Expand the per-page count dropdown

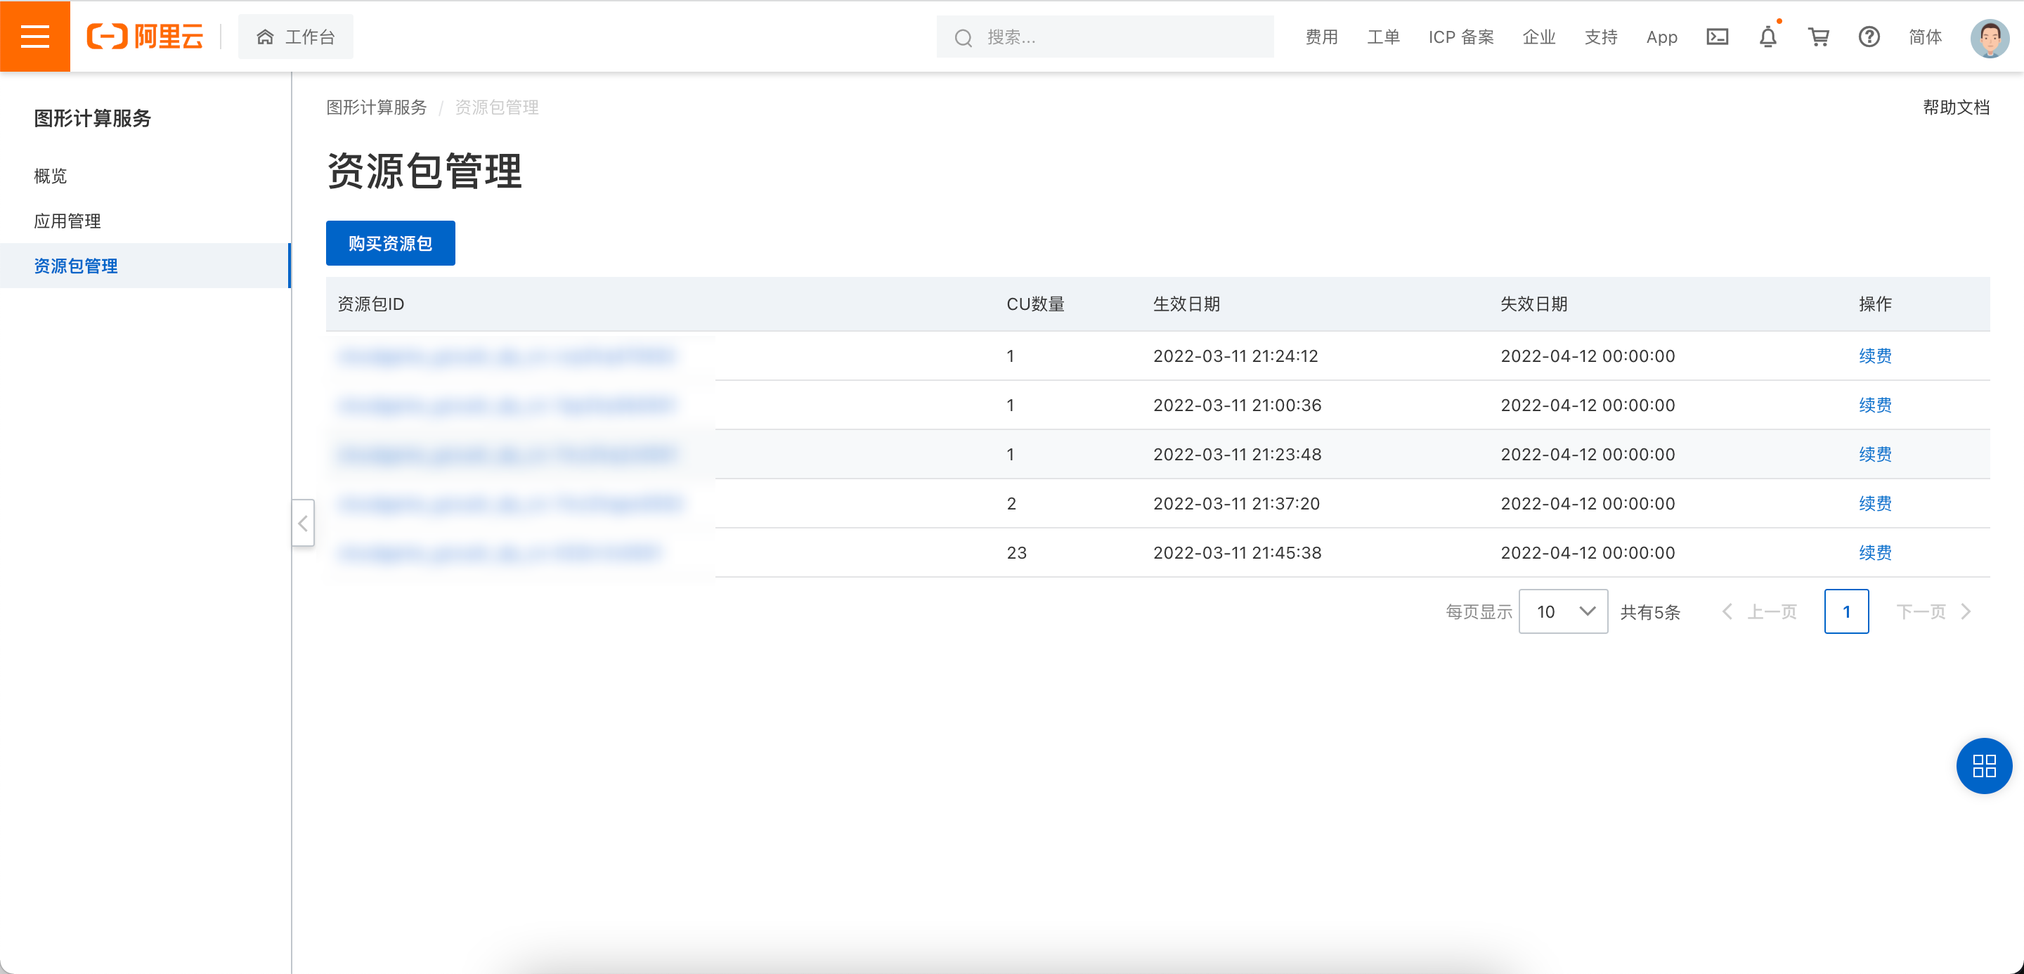pos(1563,611)
